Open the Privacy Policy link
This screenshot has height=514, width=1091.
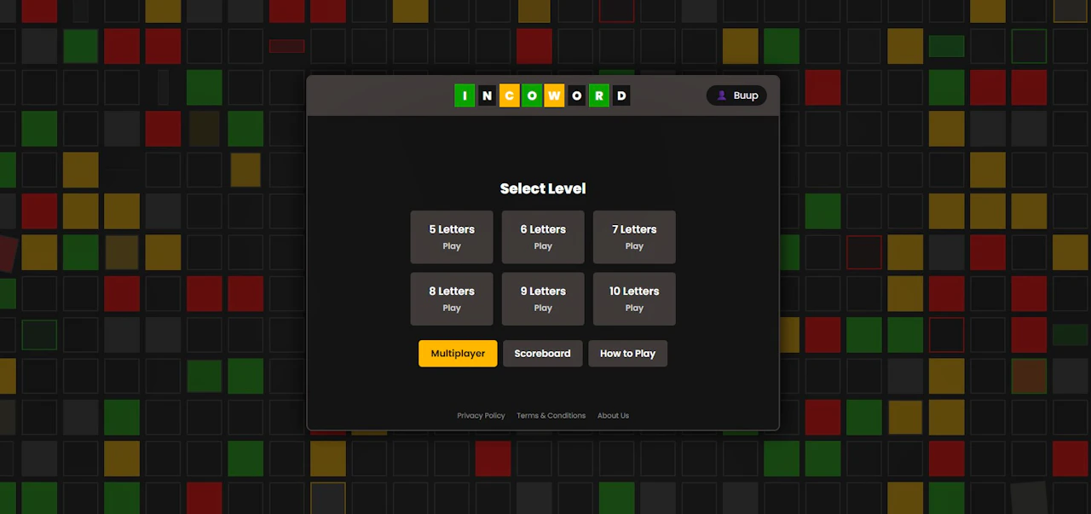tap(481, 416)
